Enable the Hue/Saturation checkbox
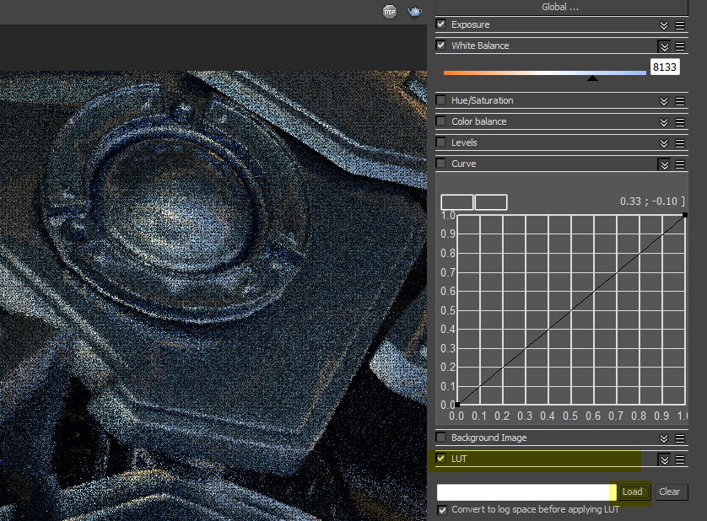This screenshot has width=707, height=521. 441,100
